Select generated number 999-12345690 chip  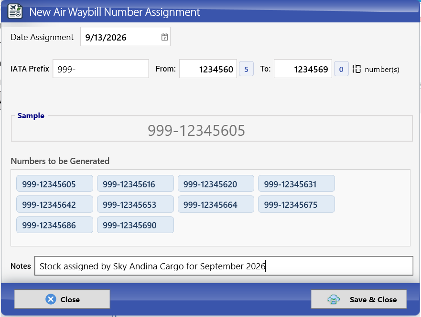tap(135, 225)
